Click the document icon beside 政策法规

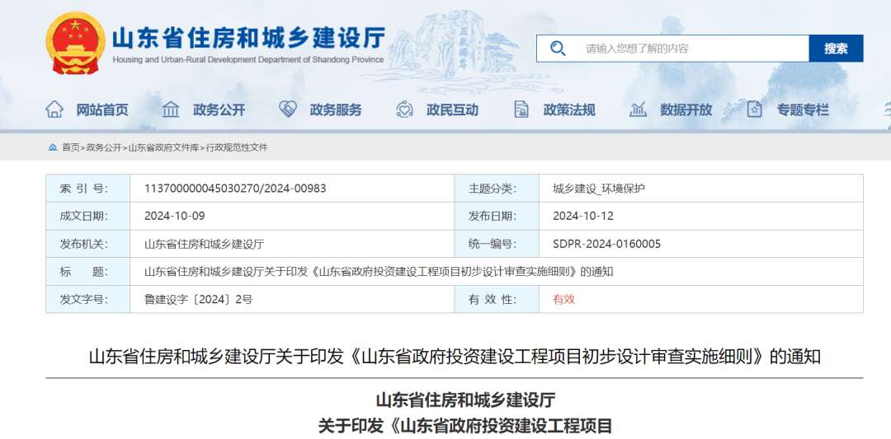point(521,109)
